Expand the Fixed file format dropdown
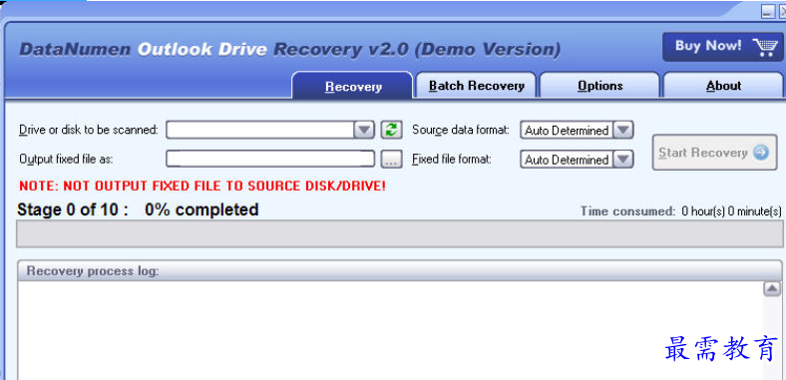 point(623,160)
